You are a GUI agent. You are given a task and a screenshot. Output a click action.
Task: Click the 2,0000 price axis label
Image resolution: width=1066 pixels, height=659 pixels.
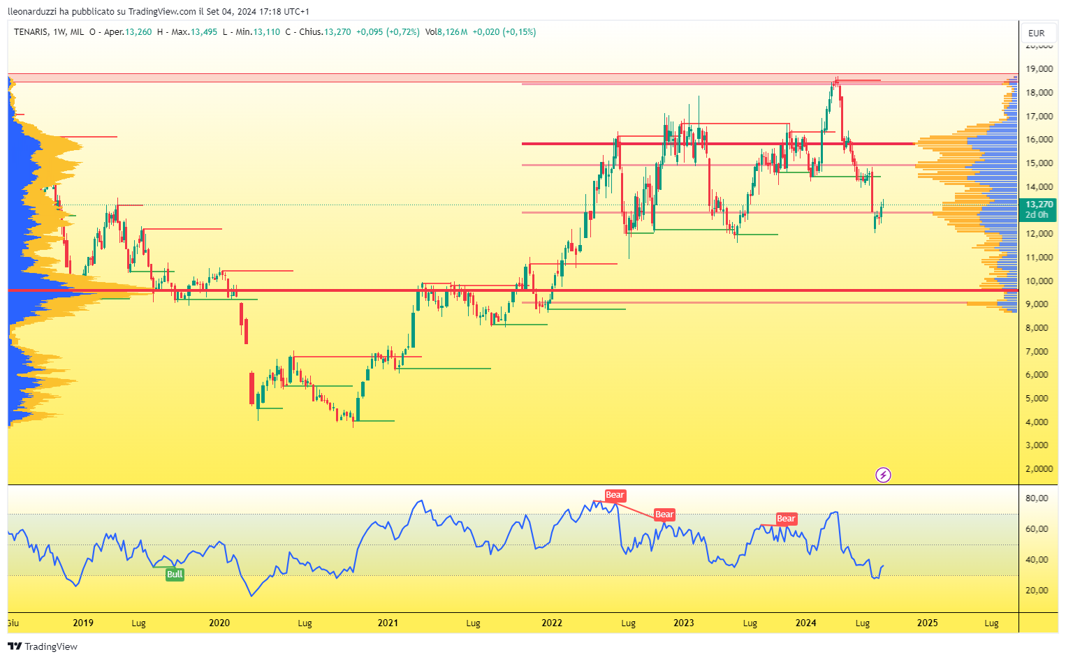tap(1039, 469)
